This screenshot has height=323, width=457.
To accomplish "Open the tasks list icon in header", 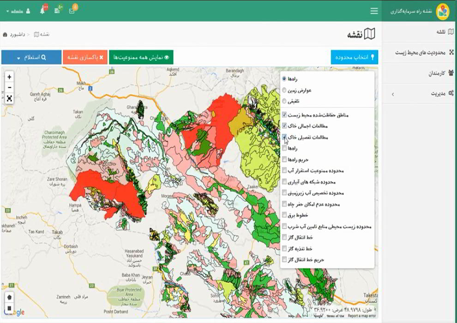I will (x=57, y=11).
